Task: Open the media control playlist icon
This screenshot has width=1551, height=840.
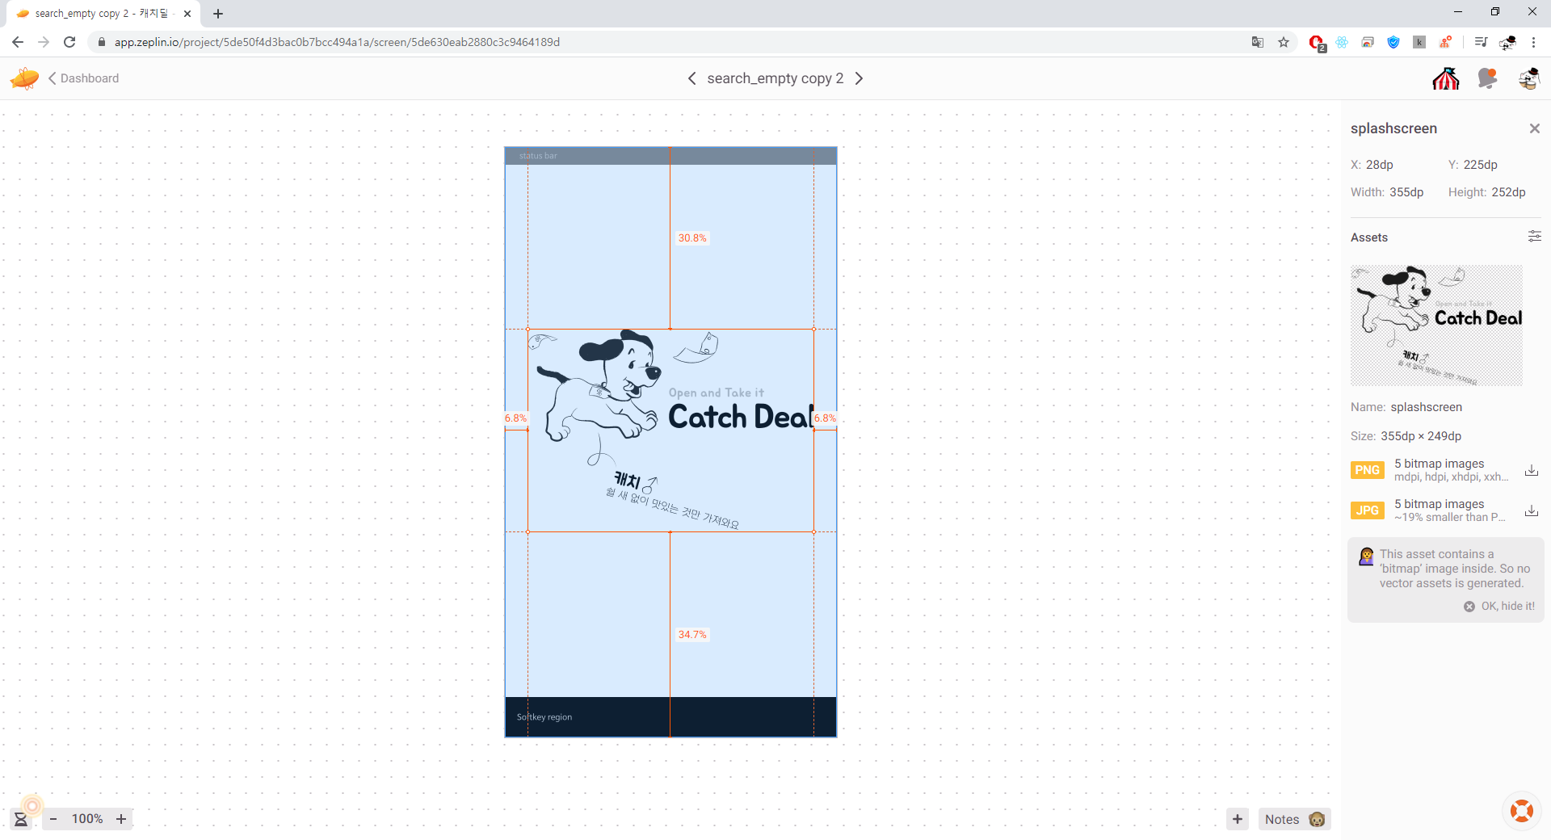Action: pyautogui.click(x=1481, y=42)
